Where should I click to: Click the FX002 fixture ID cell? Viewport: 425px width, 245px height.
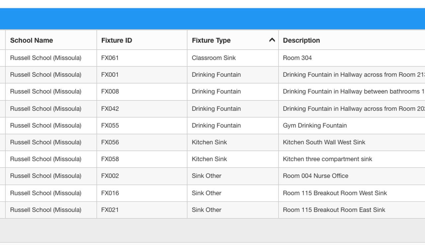[x=110, y=176]
